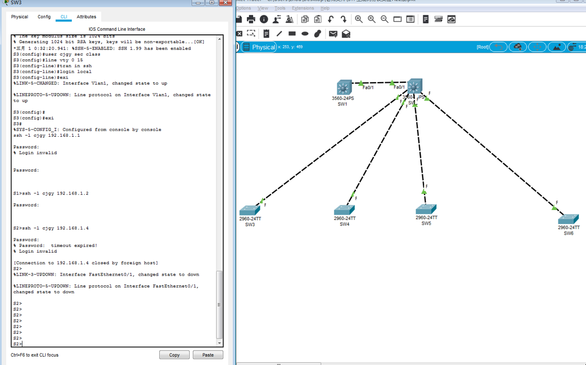
Task: Click inside the CLI terminal prompt
Action: (x=104, y=344)
